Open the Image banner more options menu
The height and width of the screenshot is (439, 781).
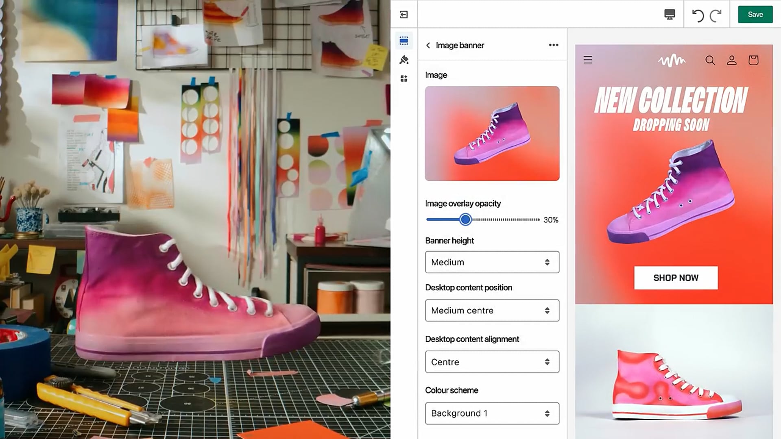click(x=554, y=45)
